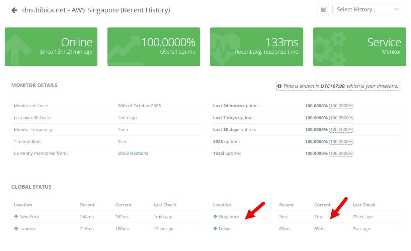Click the info icon in timezone notice

tap(279, 86)
